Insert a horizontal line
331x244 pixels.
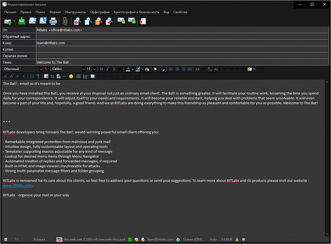point(65,76)
